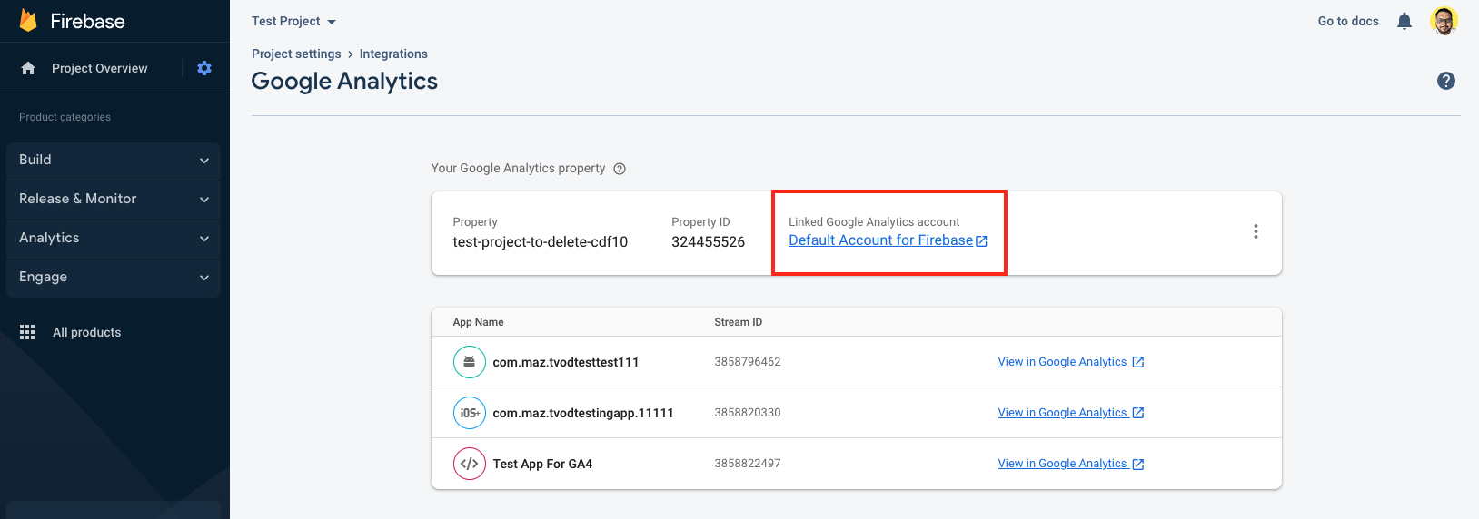View Test App For GA4 in Google Analytics
Screen dimensions: 1479x519
[1069, 464]
